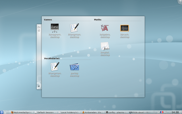Image resolution: width=182 pixels, height=114 pixels.
Task: Click the French flag keyboard layout indicator
Action: (162, 112)
